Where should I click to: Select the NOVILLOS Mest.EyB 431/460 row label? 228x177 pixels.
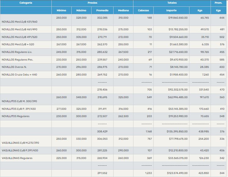pyautogui.click(x=20, y=22)
